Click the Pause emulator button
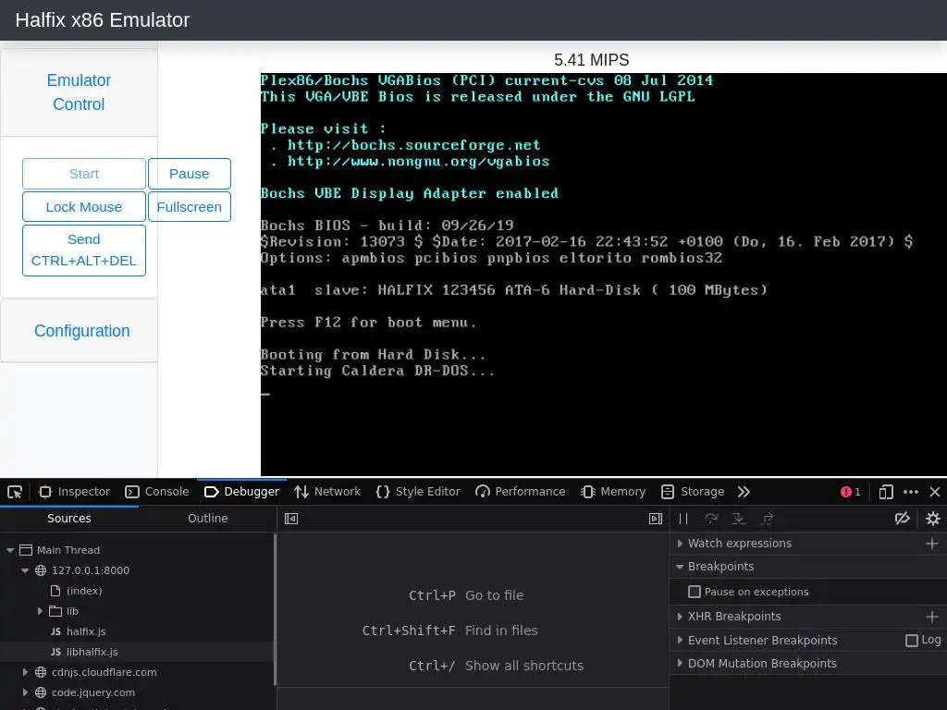The width and height of the screenshot is (947, 710). click(x=189, y=174)
